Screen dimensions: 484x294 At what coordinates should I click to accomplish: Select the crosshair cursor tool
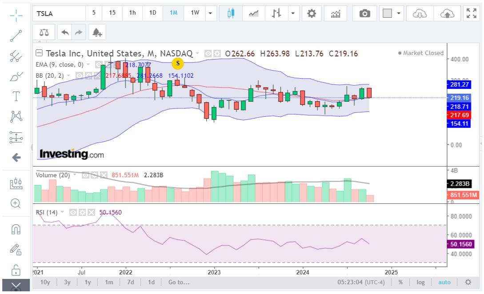16,15
